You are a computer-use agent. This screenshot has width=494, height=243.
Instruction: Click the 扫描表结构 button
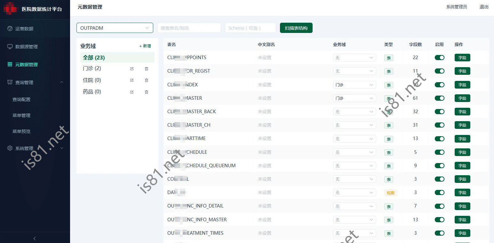click(296, 28)
